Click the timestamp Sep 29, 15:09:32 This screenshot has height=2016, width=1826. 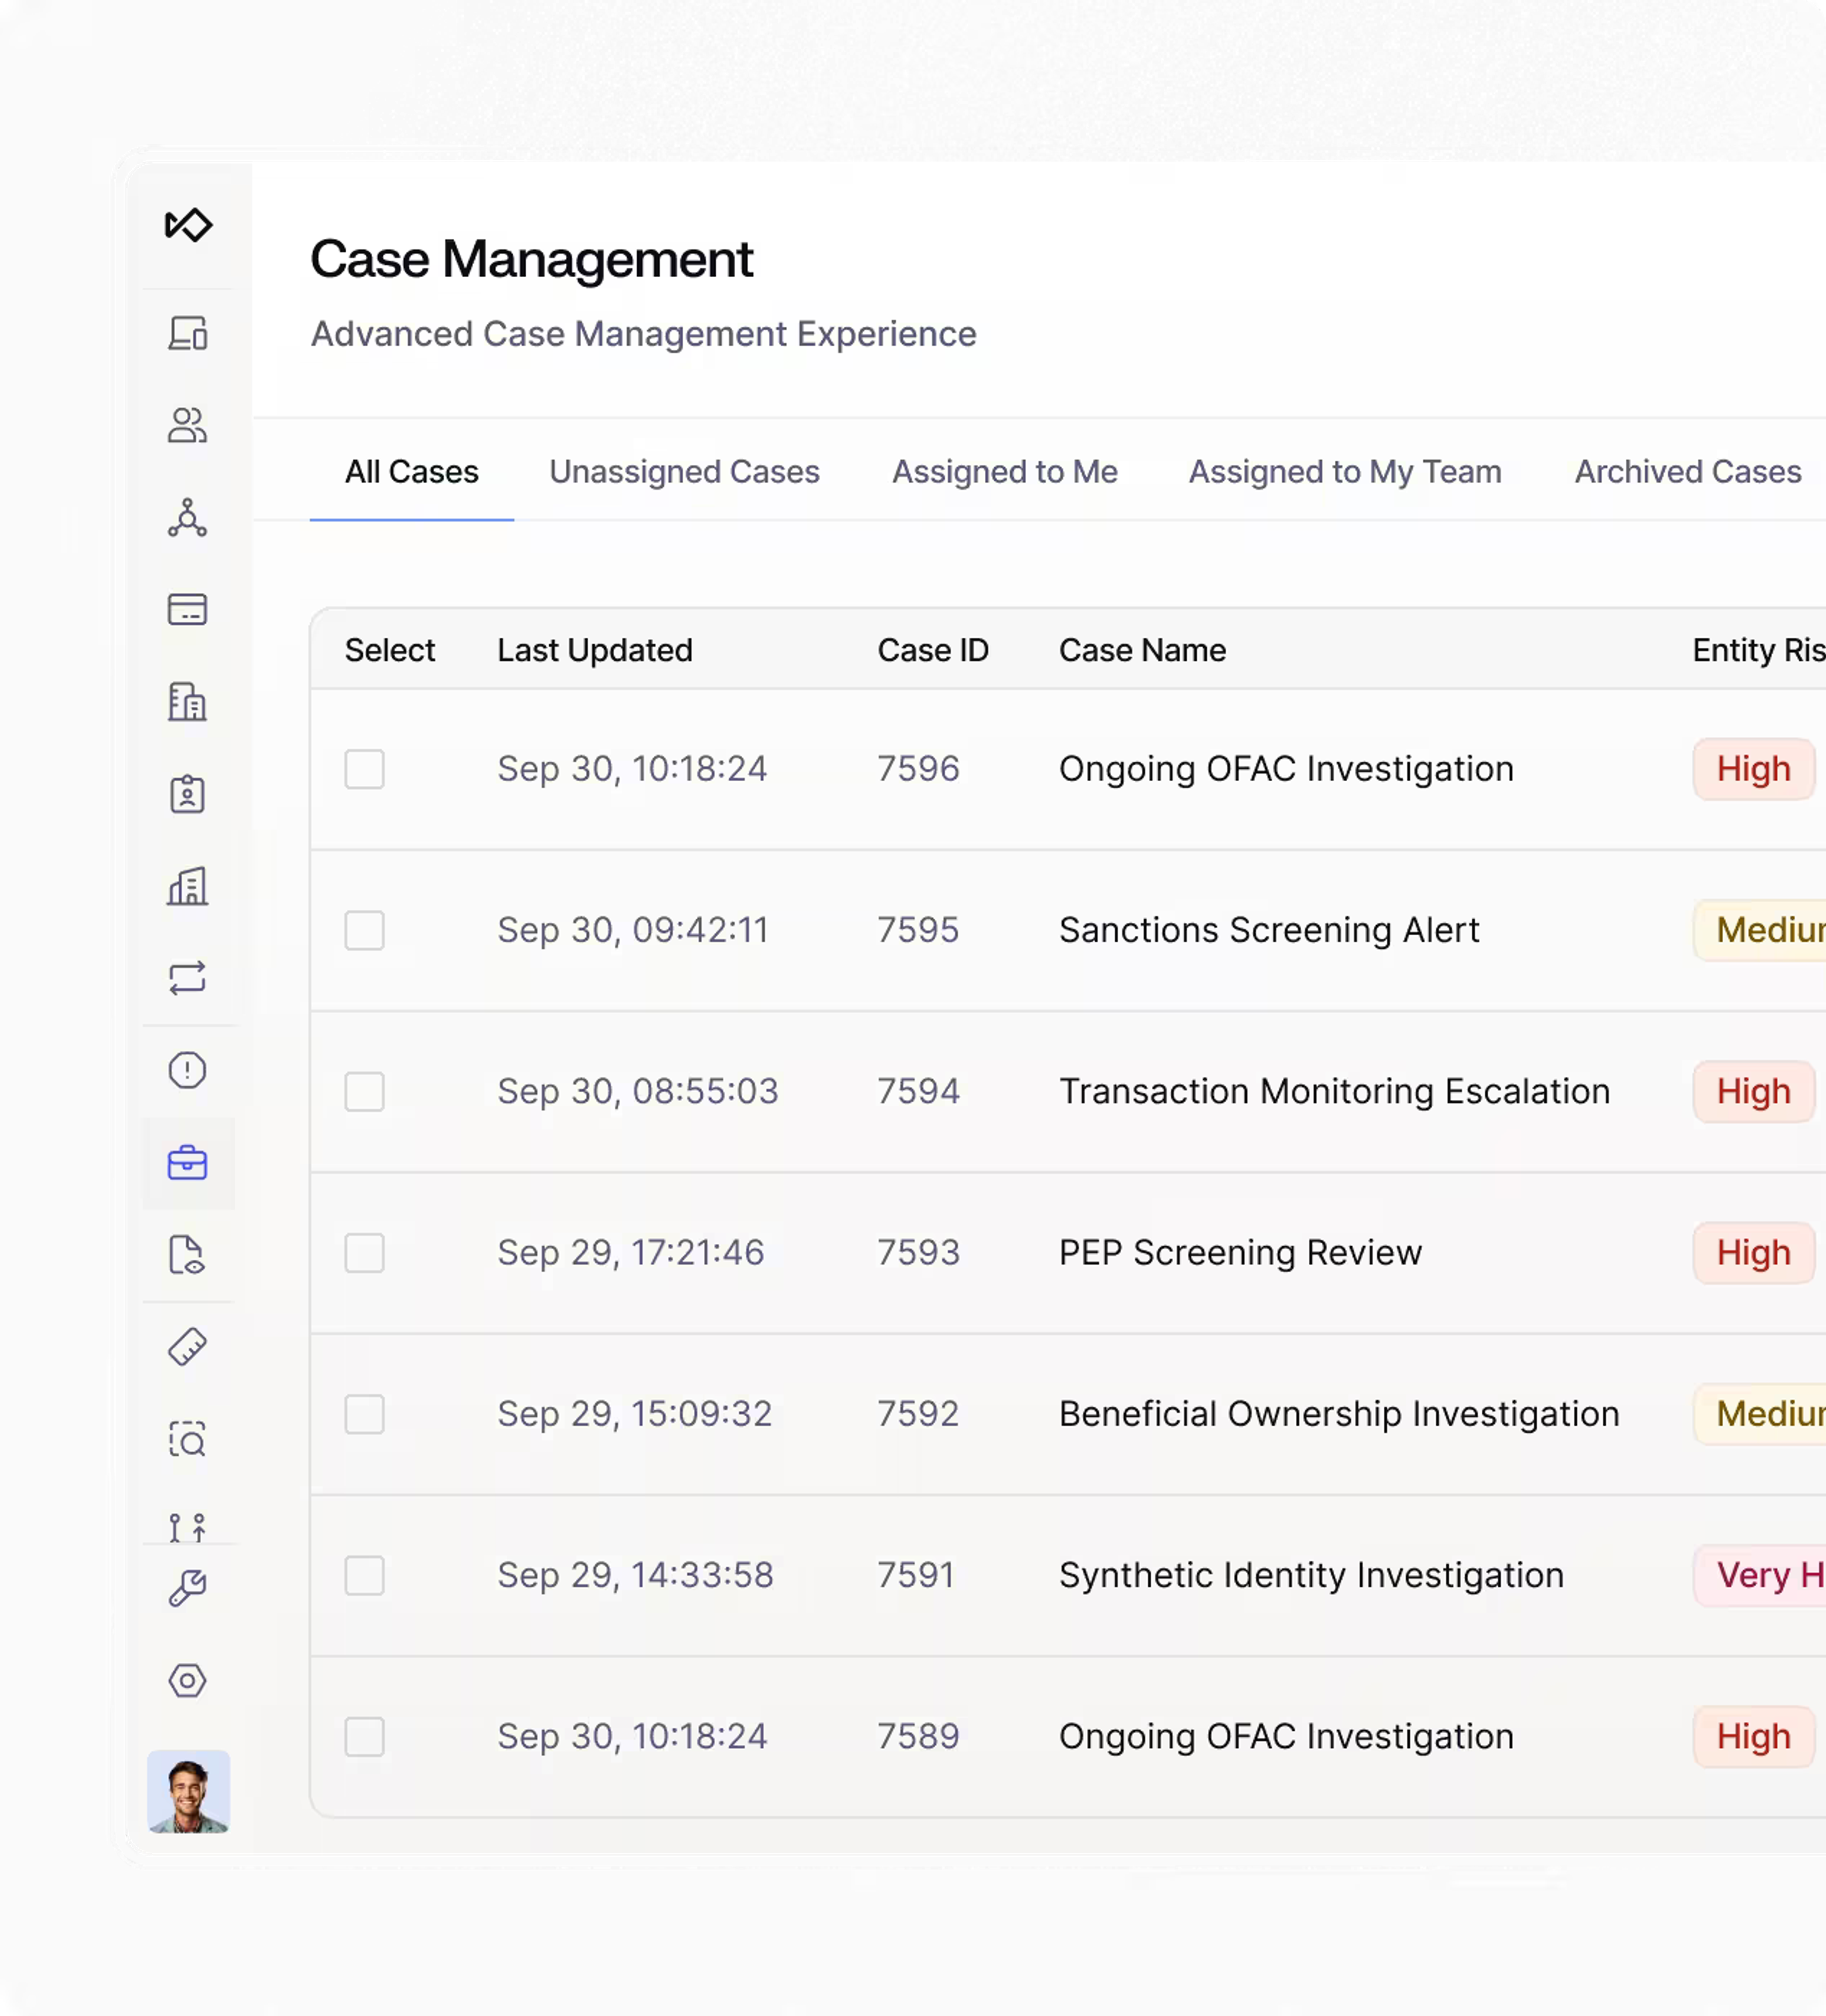(x=634, y=1414)
